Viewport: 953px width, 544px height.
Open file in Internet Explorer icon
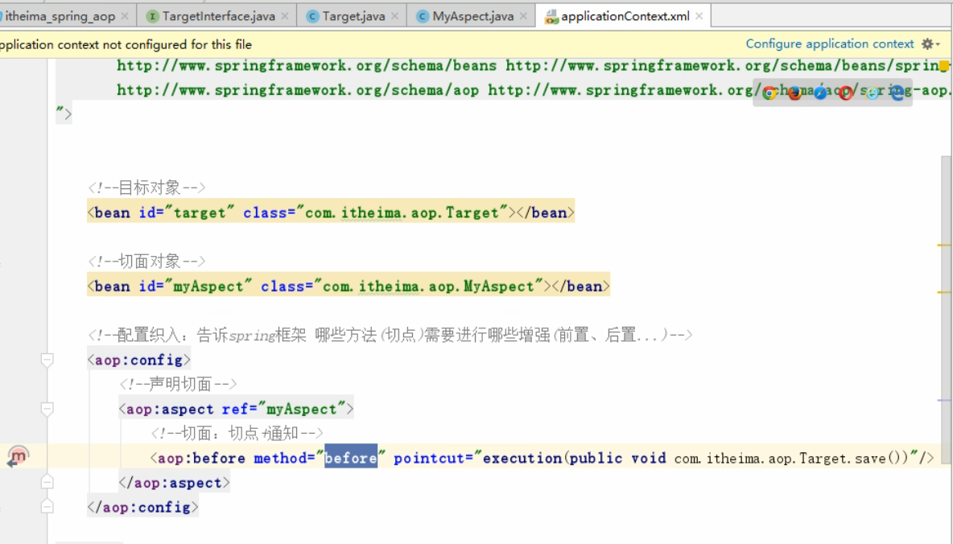point(873,93)
